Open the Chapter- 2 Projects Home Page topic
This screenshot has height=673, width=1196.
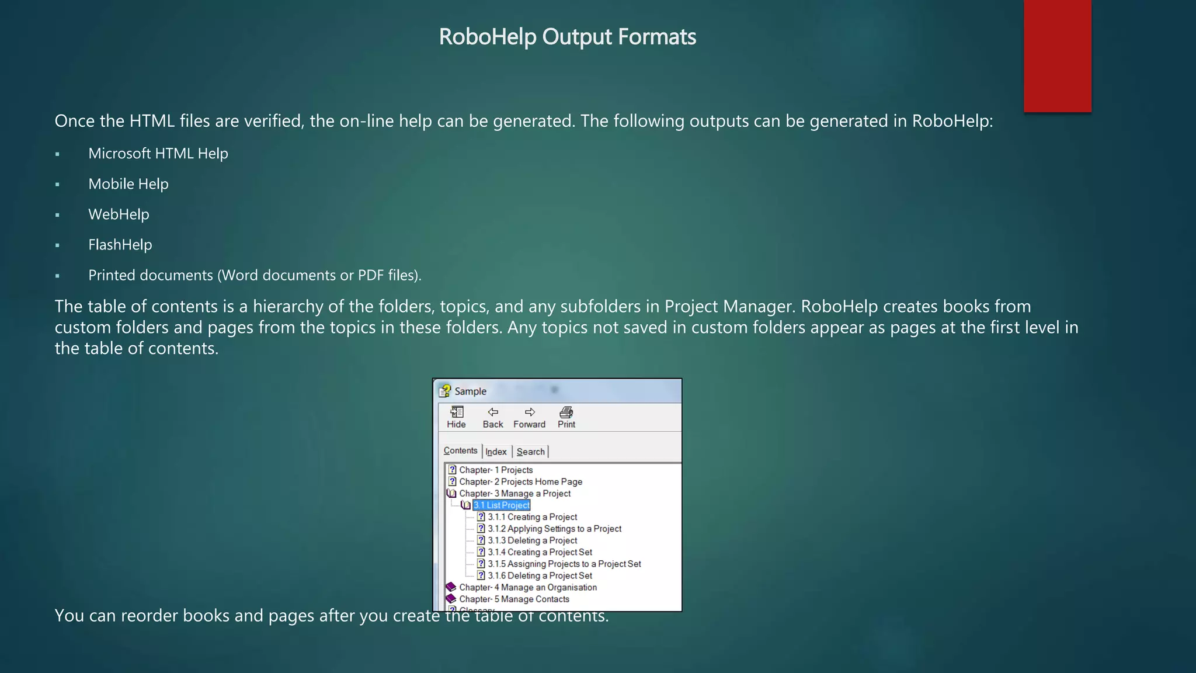(520, 481)
